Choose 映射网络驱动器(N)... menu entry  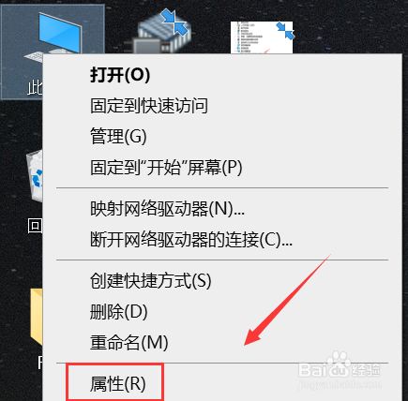pos(167,209)
